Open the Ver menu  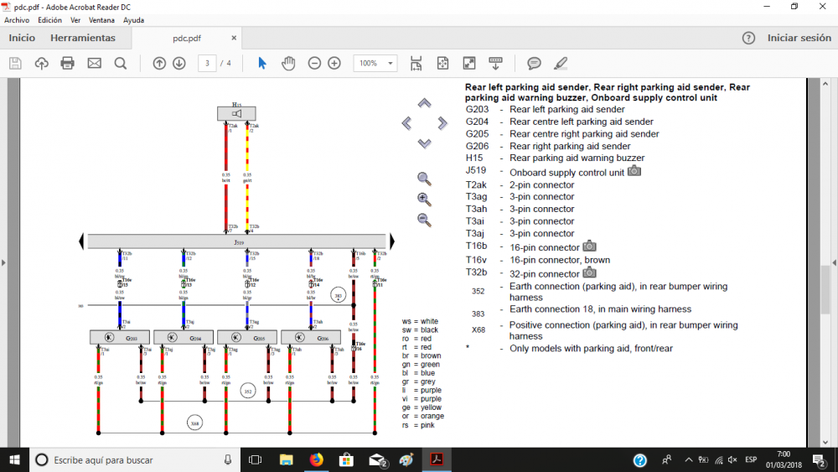pos(75,20)
